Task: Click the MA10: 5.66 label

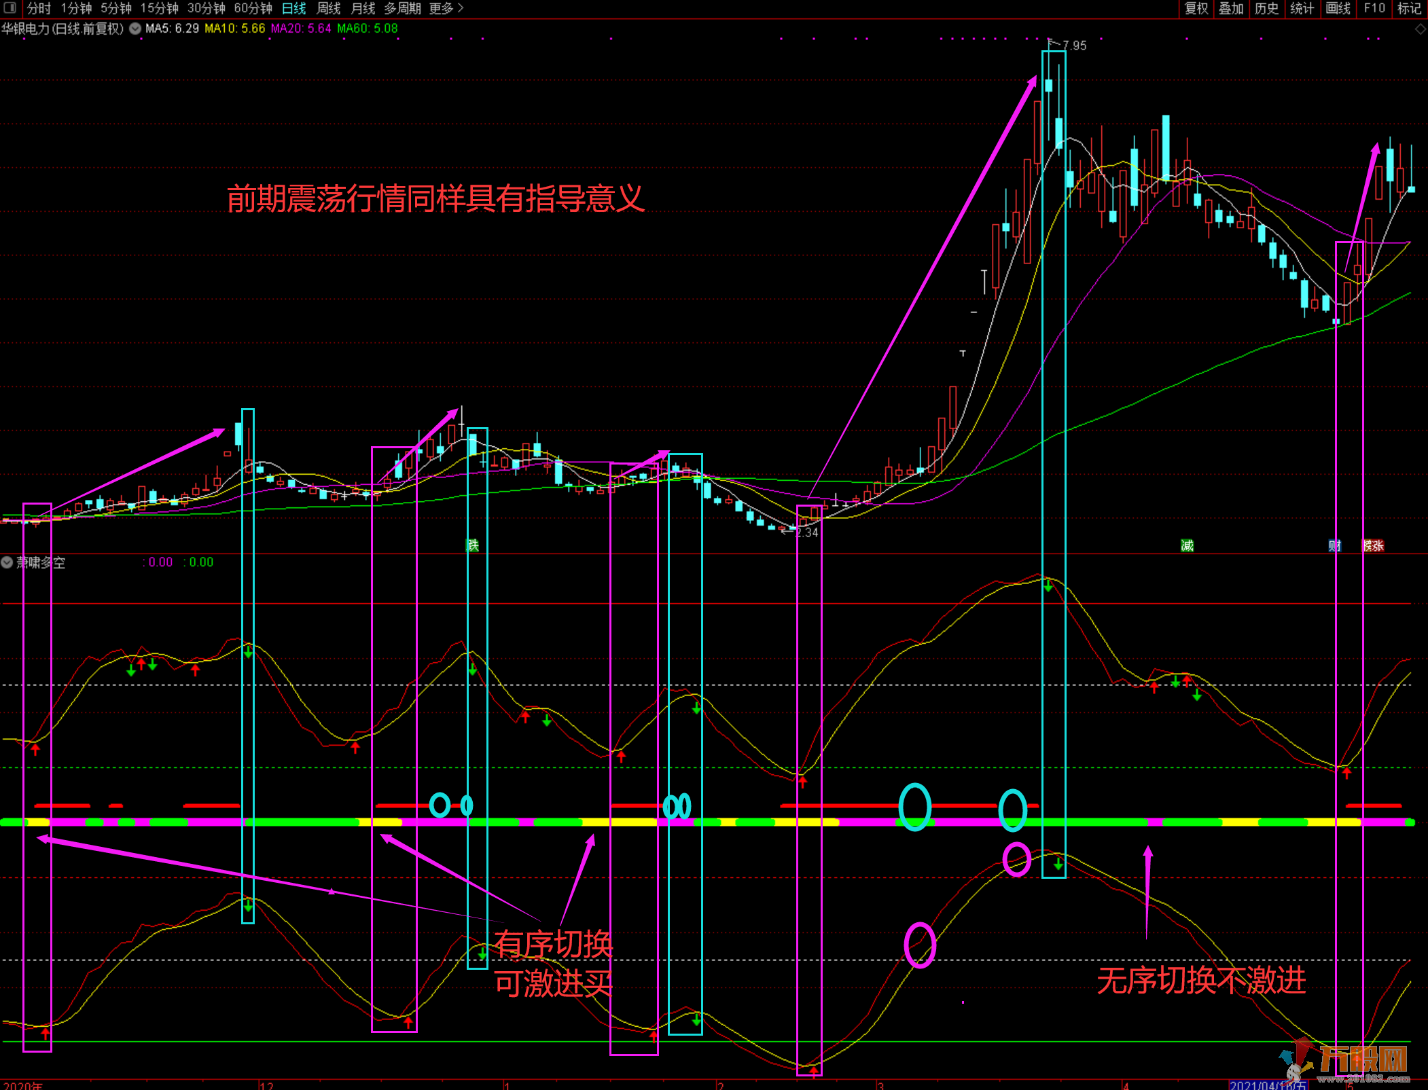Action: (x=235, y=29)
